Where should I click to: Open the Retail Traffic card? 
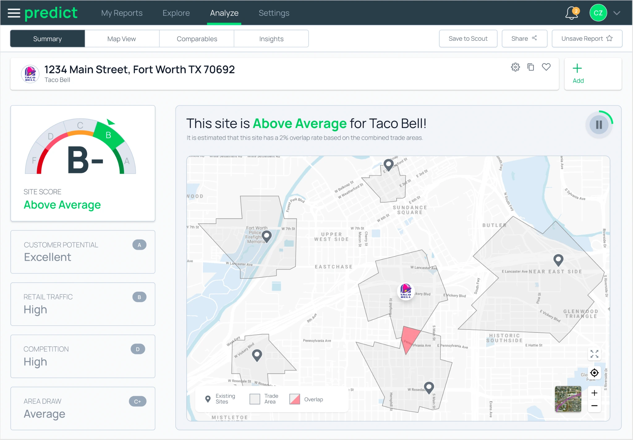coord(83,304)
